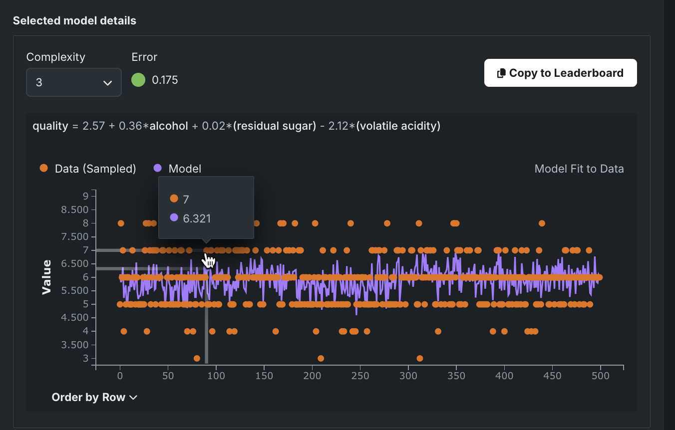This screenshot has height=430, width=675.
Task: Click data point at value 8 near row 439
Action: tap(542, 223)
